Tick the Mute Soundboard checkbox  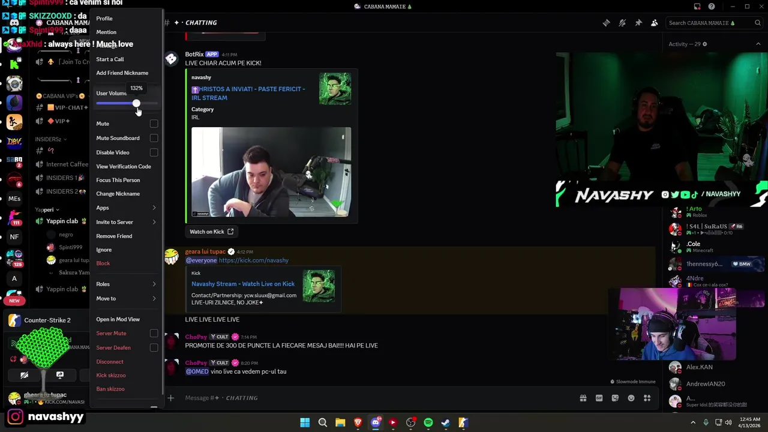click(154, 138)
